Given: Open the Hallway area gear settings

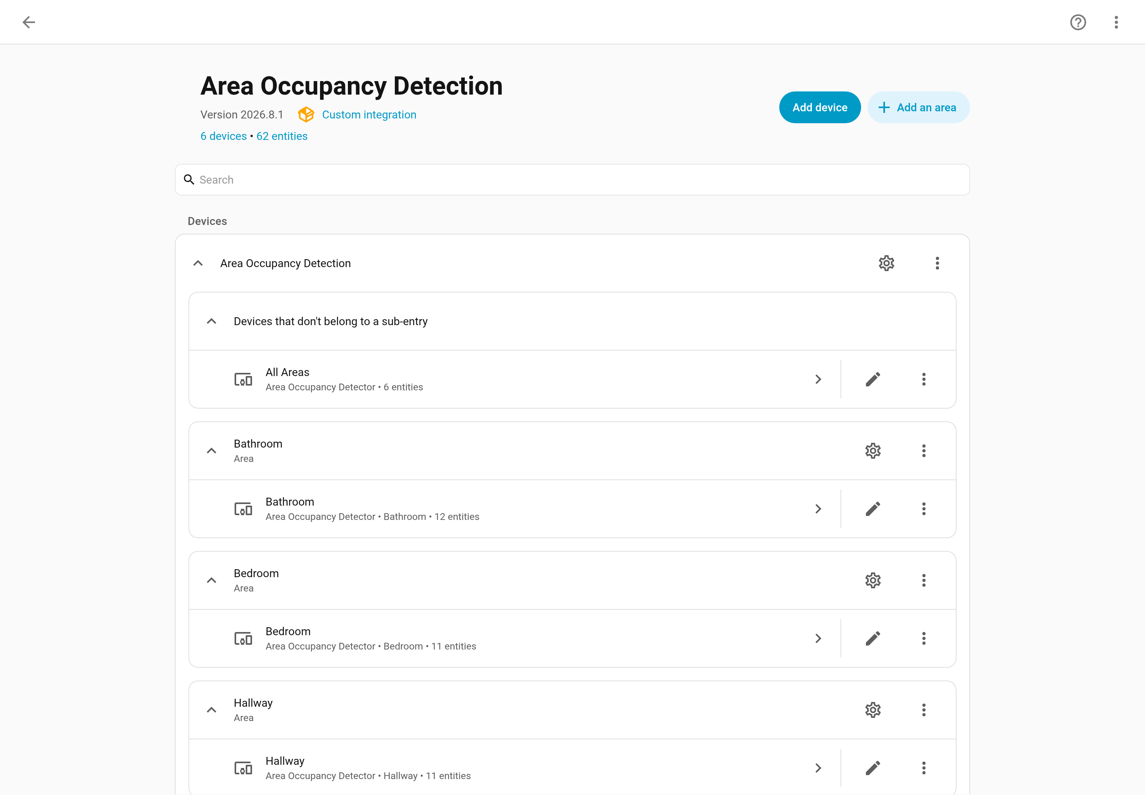Looking at the screenshot, I should coord(873,710).
